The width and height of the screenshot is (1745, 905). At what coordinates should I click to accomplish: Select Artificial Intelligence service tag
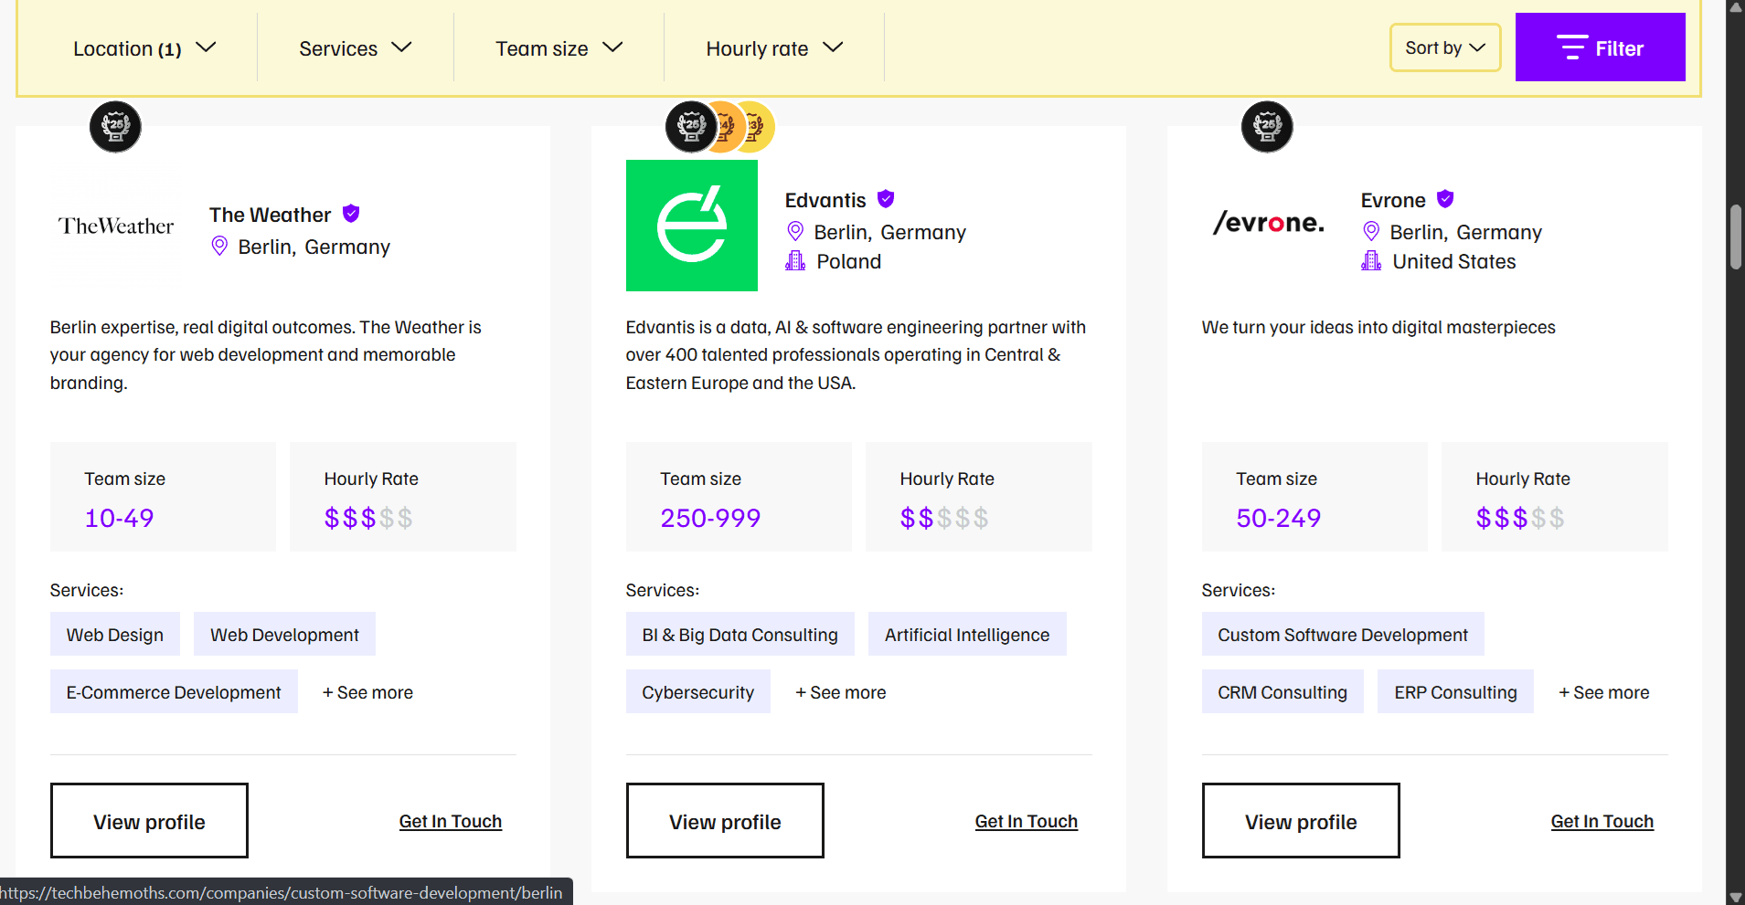click(x=967, y=634)
